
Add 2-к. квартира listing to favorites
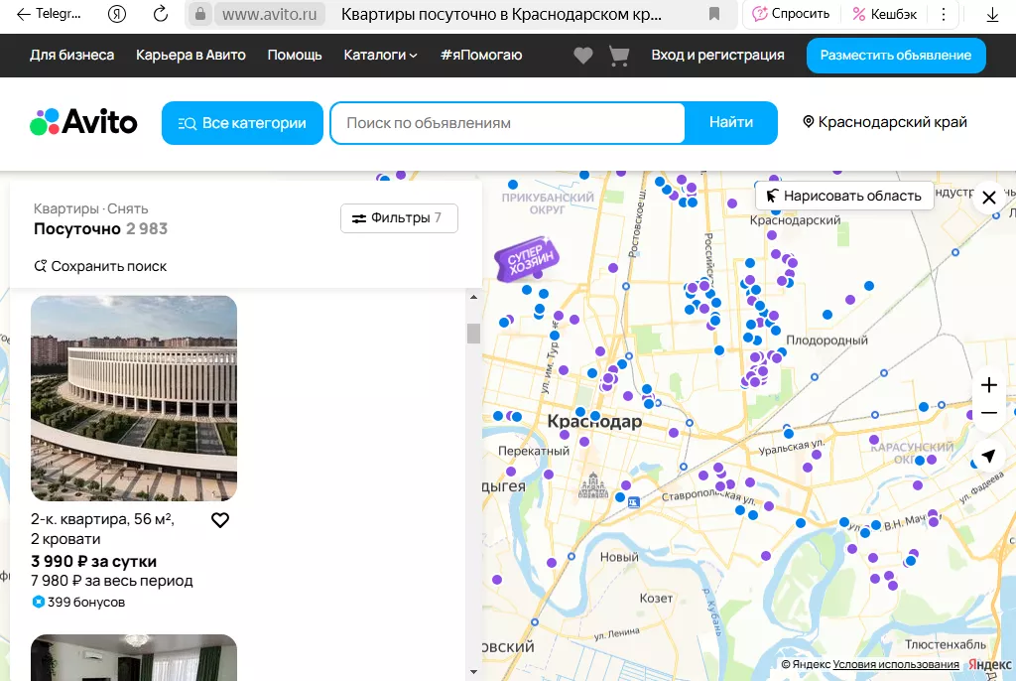220,520
